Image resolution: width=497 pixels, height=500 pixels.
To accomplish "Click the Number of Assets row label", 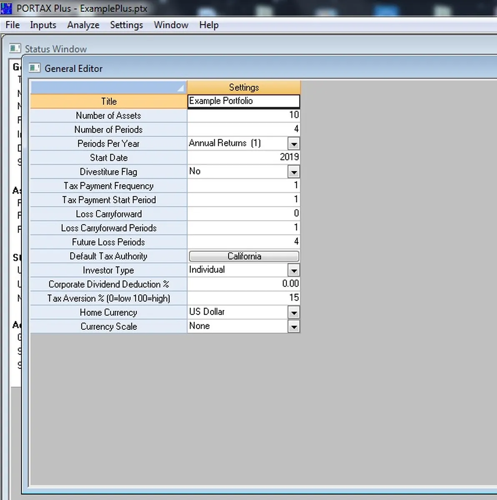I will 109,115.
